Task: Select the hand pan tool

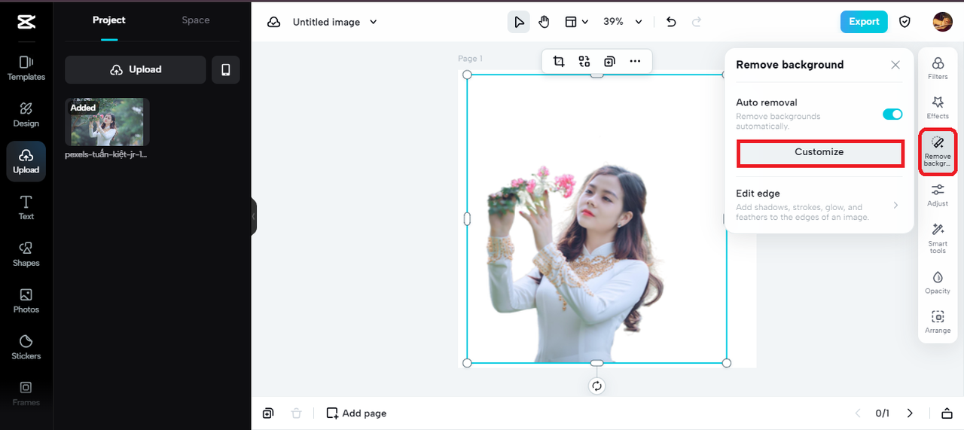Action: pyautogui.click(x=544, y=22)
